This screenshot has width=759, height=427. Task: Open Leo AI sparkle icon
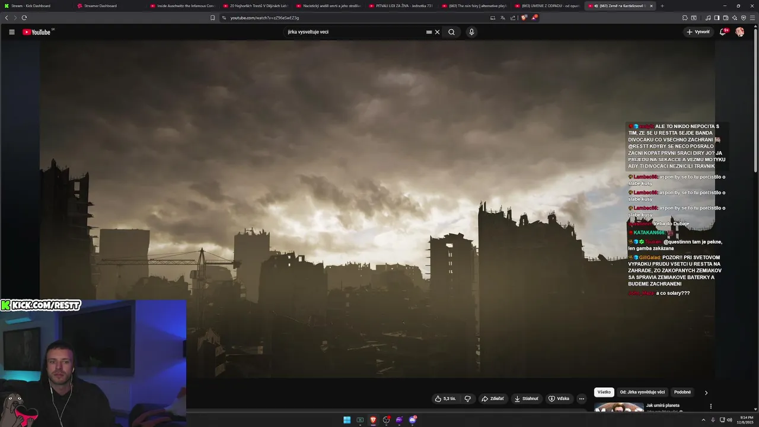click(735, 18)
